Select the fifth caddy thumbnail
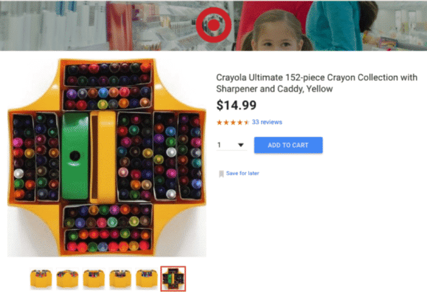This screenshot has height=292, width=427. coord(146,279)
